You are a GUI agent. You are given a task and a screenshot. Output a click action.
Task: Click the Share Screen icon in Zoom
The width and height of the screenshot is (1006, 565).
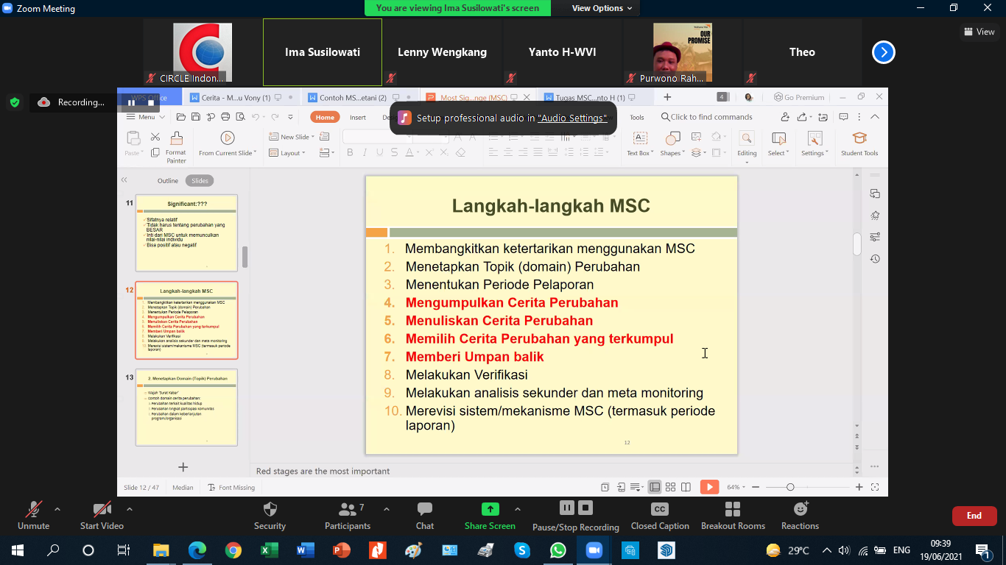[490, 509]
